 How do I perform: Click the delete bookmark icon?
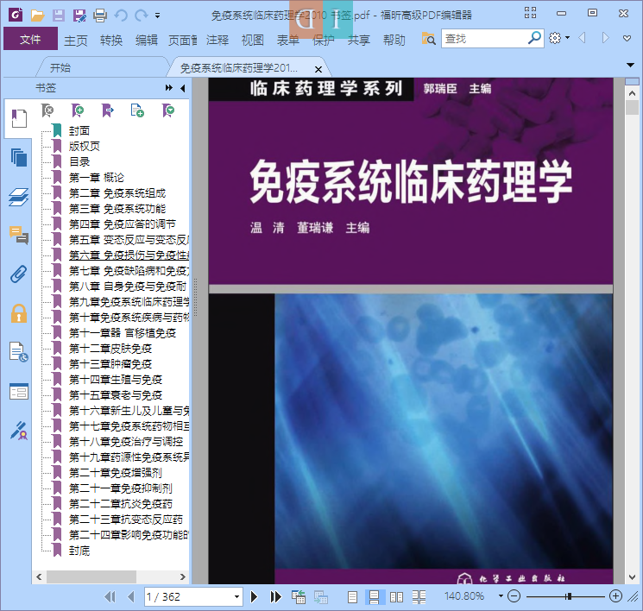pos(47,110)
